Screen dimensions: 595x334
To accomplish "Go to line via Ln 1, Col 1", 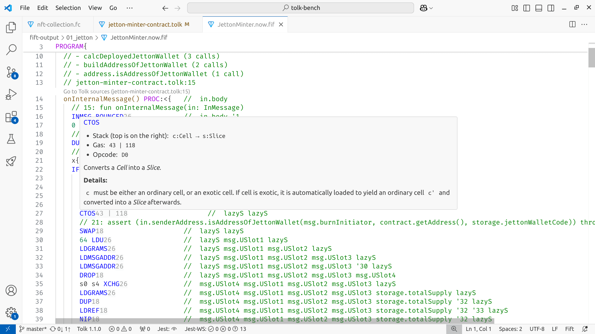I will (x=478, y=329).
